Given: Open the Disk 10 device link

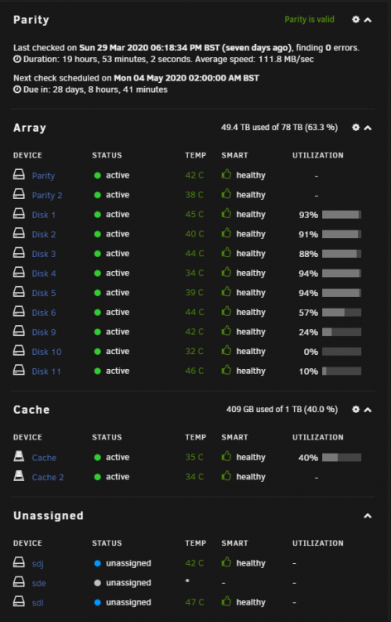Looking at the screenshot, I should point(46,352).
